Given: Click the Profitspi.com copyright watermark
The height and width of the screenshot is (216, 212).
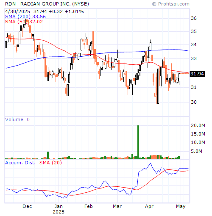Looking at the screenshot, I should point(170,4).
